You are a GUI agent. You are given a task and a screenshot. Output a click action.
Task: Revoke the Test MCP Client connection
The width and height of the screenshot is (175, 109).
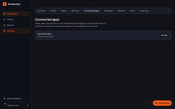point(164,35)
